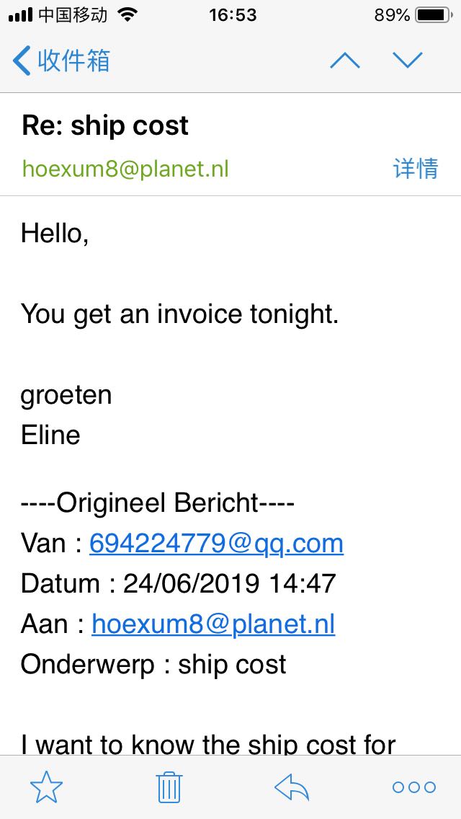Image resolution: width=461 pixels, height=819 pixels.
Task: Open the 694224779@qq.com link
Action: tap(216, 543)
